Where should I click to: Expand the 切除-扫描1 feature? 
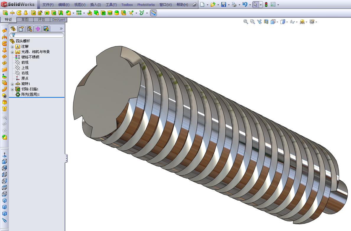click(x=12, y=89)
